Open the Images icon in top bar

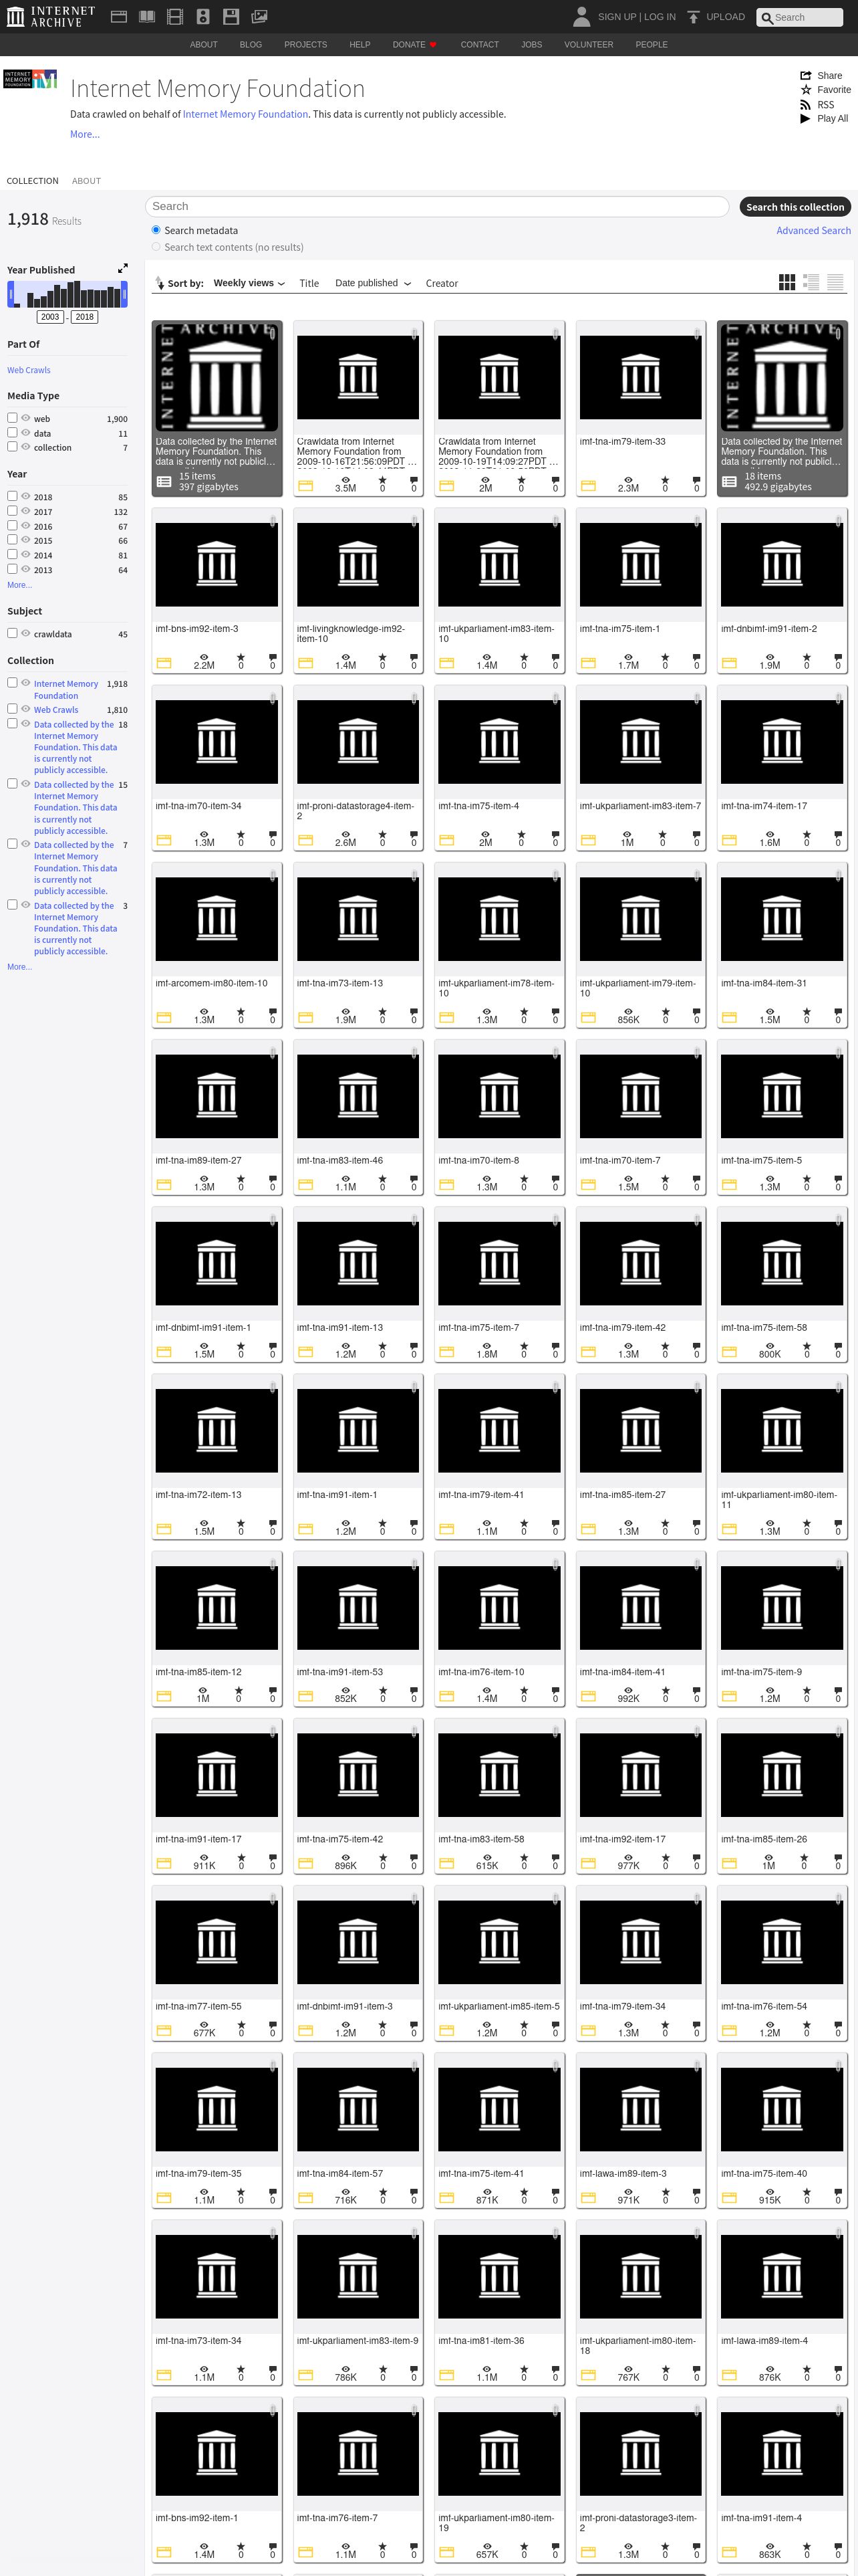[x=259, y=17]
